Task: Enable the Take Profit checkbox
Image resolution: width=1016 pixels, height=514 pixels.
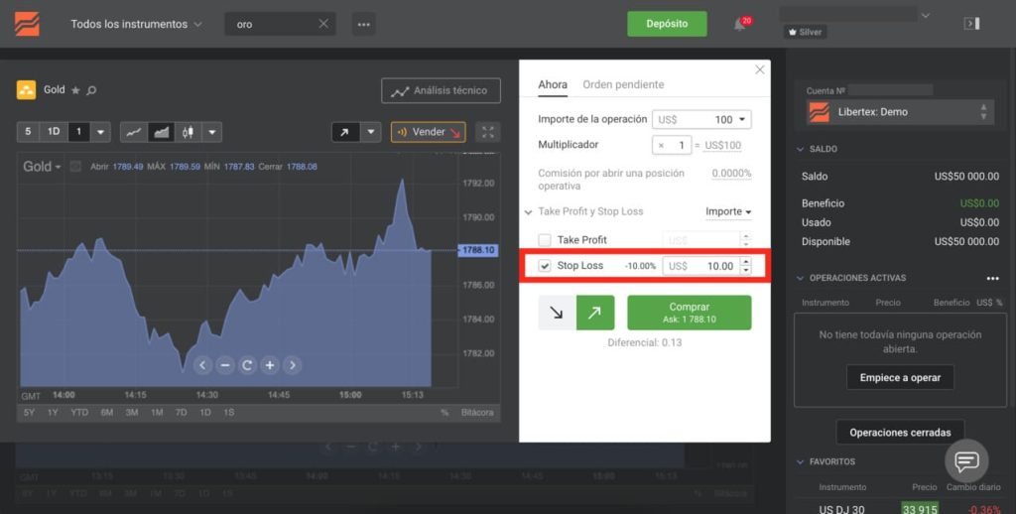Action: click(545, 240)
